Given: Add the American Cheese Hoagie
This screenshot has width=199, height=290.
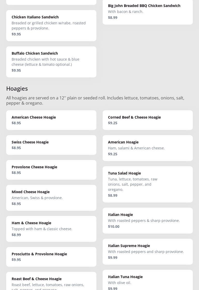Looking at the screenshot, I should 51,120.
